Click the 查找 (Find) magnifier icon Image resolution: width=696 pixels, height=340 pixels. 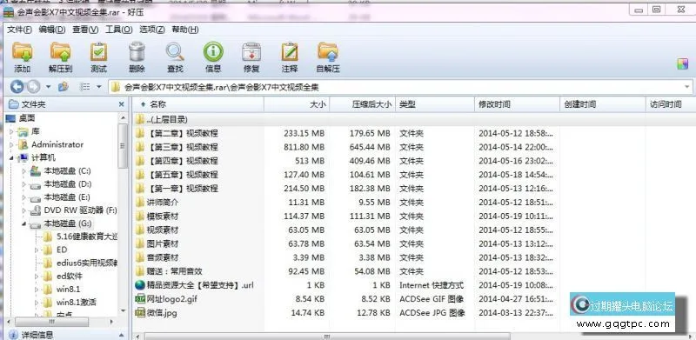[x=175, y=51]
